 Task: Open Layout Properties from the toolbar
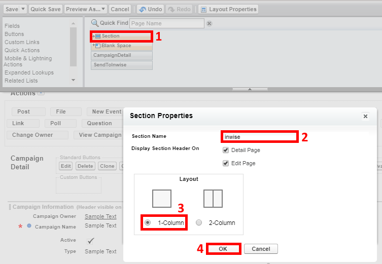pos(228,9)
